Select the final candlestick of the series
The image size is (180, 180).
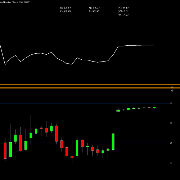point(154,108)
